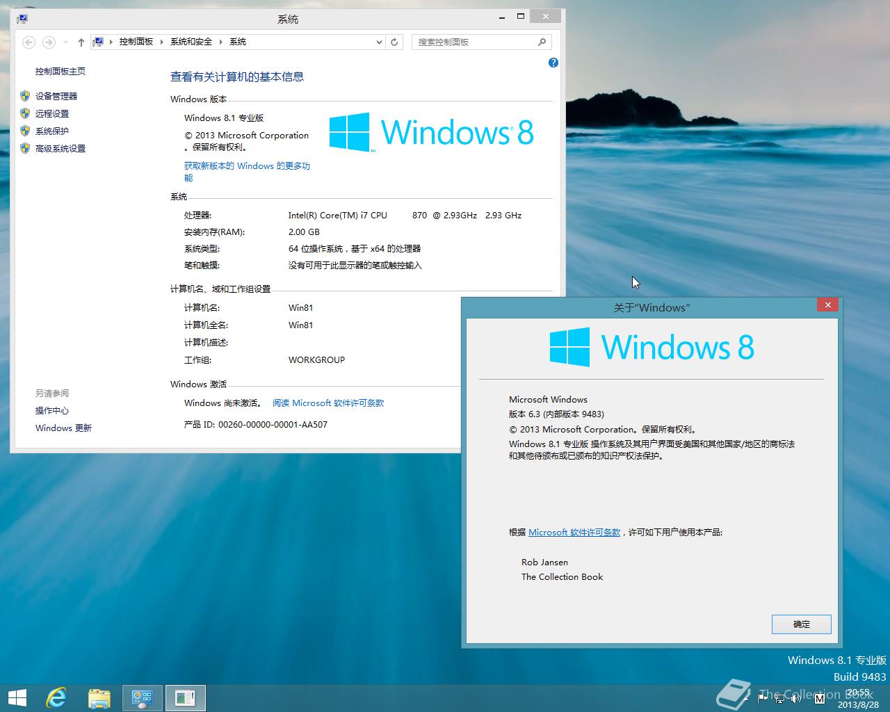Screen dimensions: 890x712
Task: Close the System window
Action: coord(546,16)
